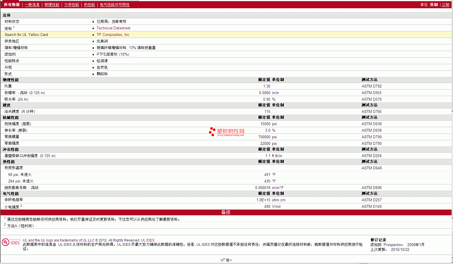Click ASTM D149 test method cell

[371, 206]
